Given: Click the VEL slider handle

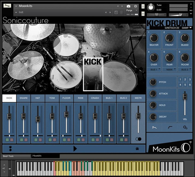Looking at the screenshot, I should [185, 96].
